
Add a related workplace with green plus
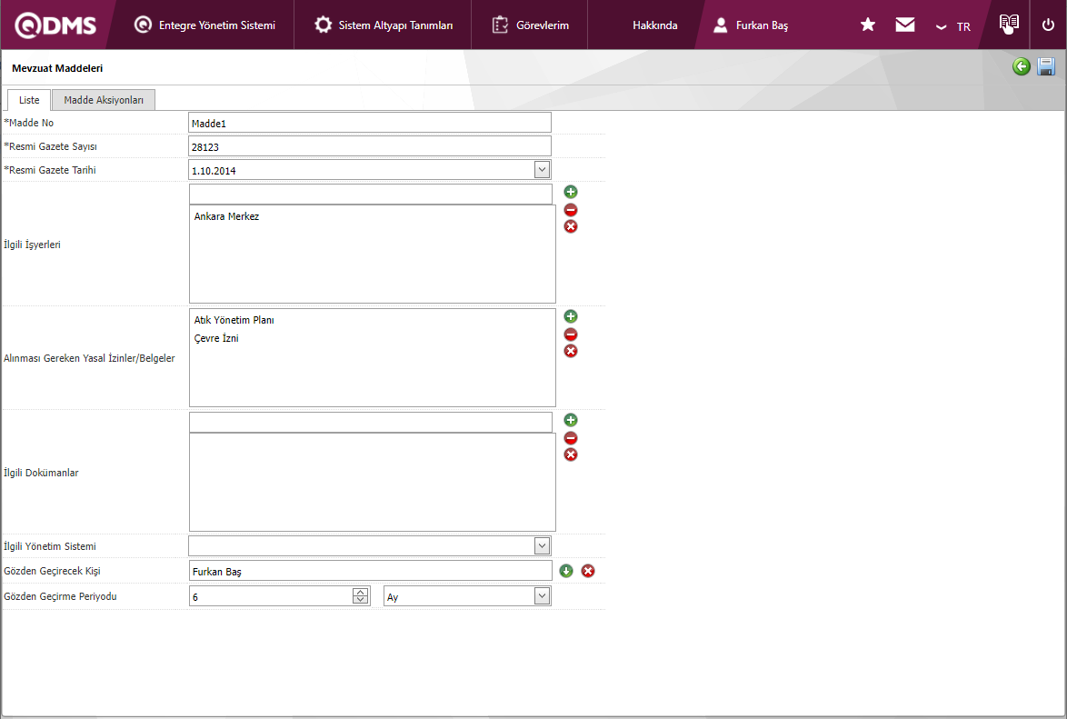point(571,192)
